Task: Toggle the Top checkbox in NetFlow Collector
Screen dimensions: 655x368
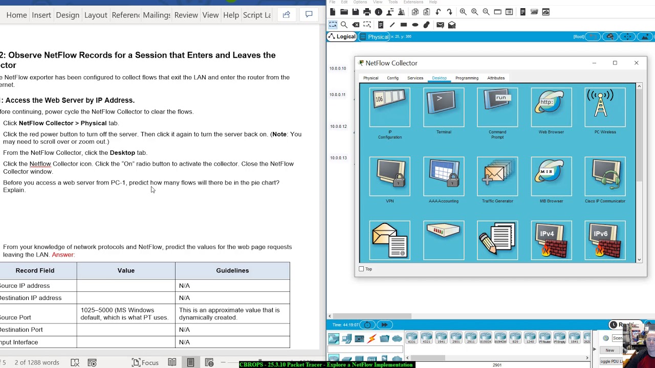Action: 361,269
